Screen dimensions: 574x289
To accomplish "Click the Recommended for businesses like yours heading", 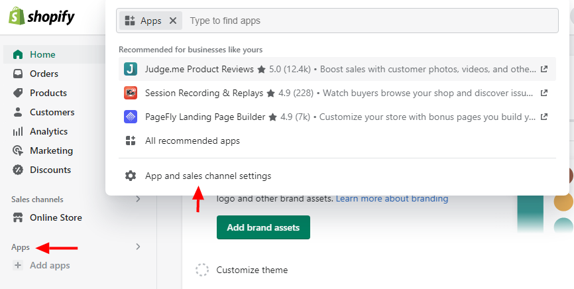I will click(190, 50).
